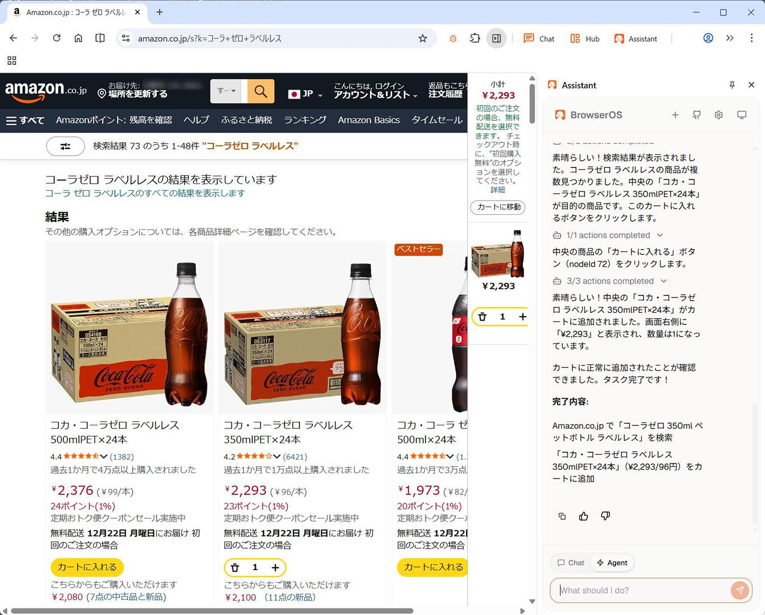The width and height of the screenshot is (765, 615).
Task: Open BrowserOS settings gear icon
Action: tap(718, 115)
